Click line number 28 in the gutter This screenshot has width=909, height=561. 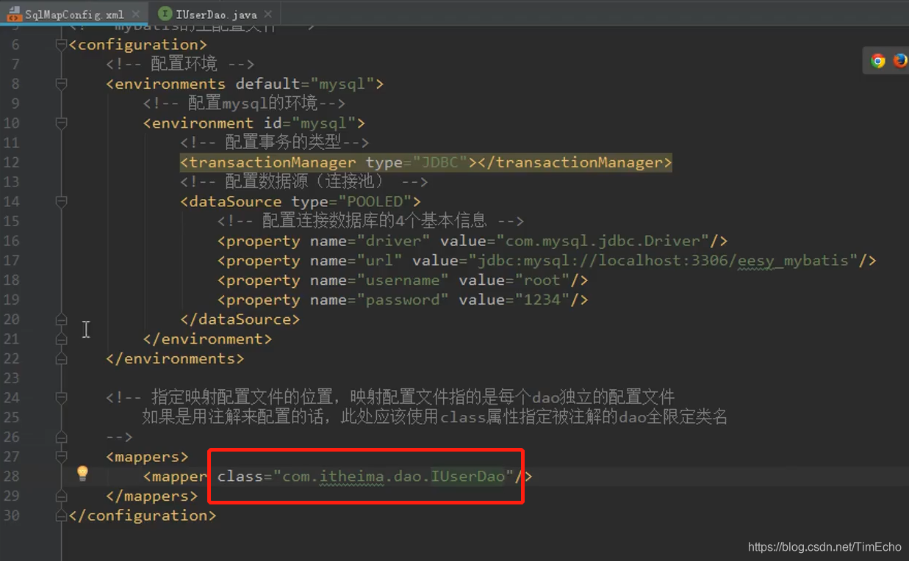pos(12,477)
